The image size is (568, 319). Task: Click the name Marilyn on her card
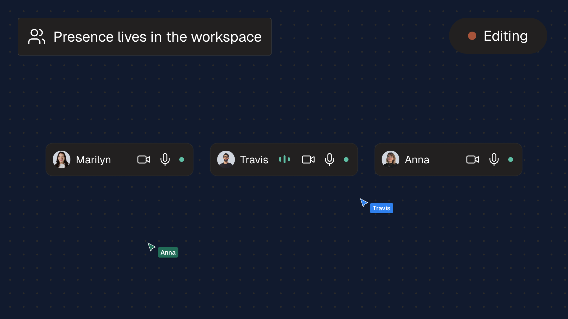click(x=93, y=160)
